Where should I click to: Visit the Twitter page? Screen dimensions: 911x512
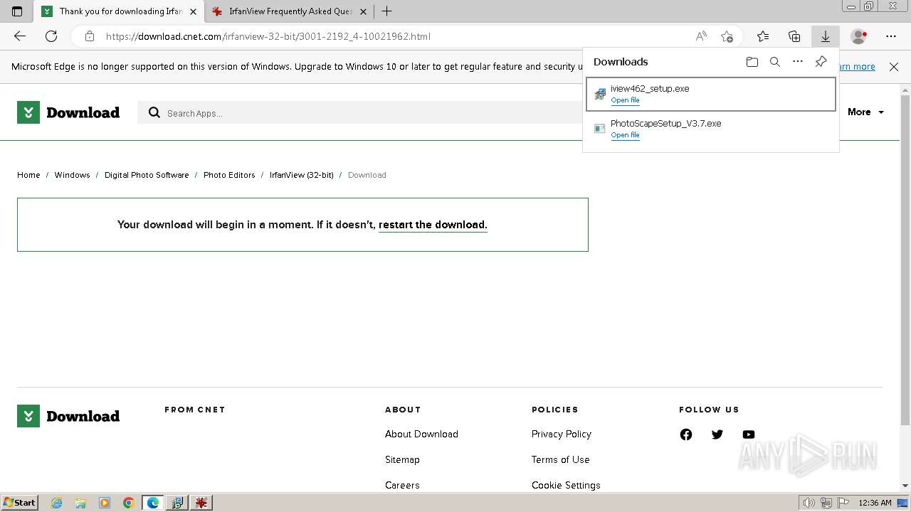point(717,434)
